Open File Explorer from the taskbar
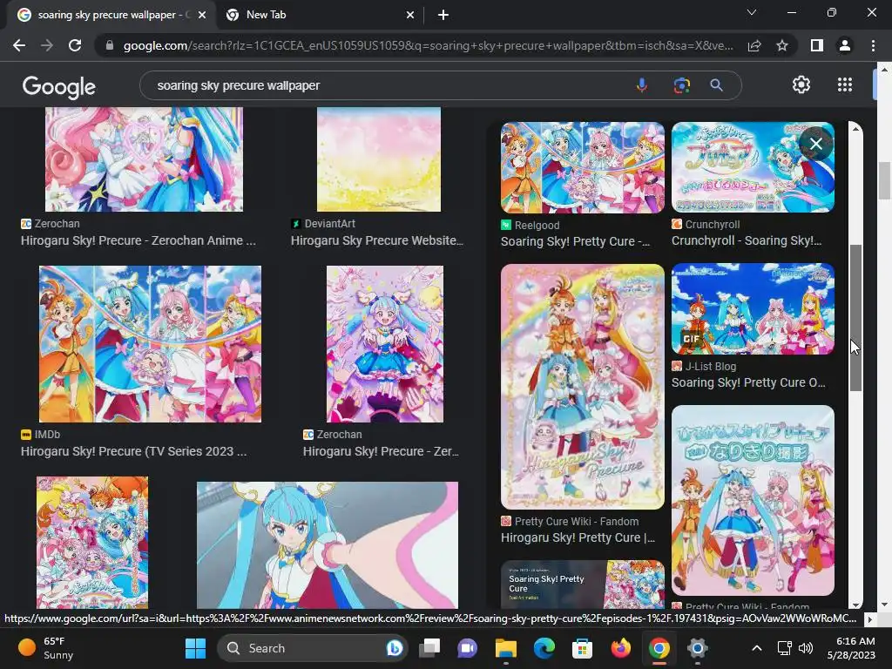Image resolution: width=892 pixels, height=669 pixels. coord(506,648)
